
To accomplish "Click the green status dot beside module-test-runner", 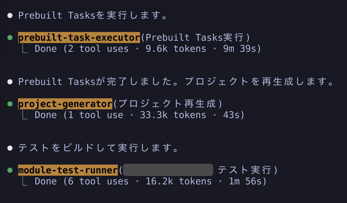I will [10, 170].
